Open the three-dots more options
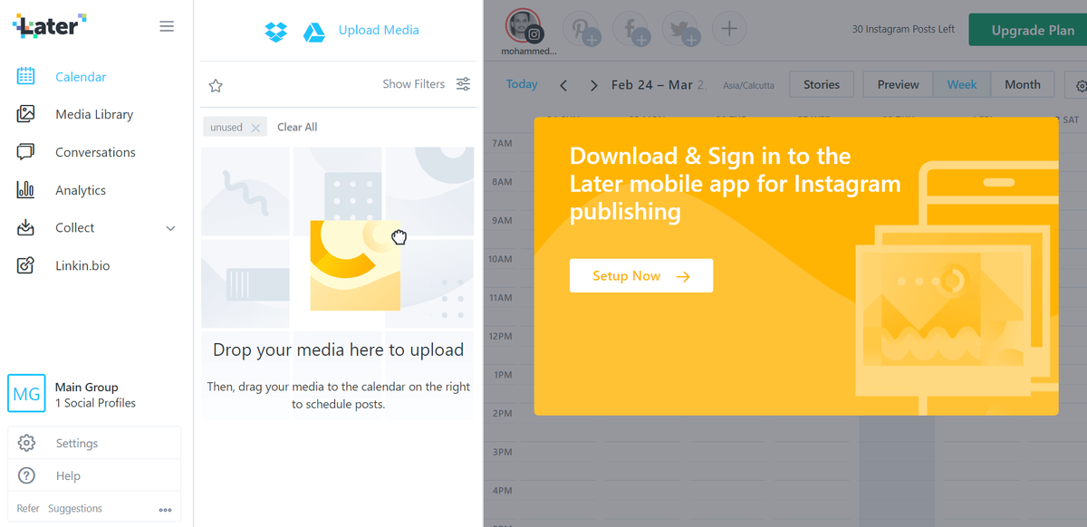Screen dimensions: 1087x527 165,509
